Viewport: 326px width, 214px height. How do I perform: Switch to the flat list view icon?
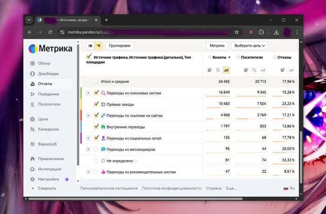click(x=90, y=46)
